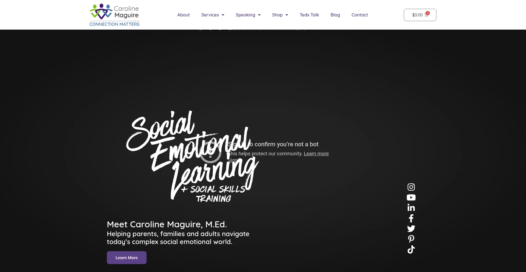Click the Learn More purple button
Viewport: 526px width, 272px height.
tap(127, 257)
